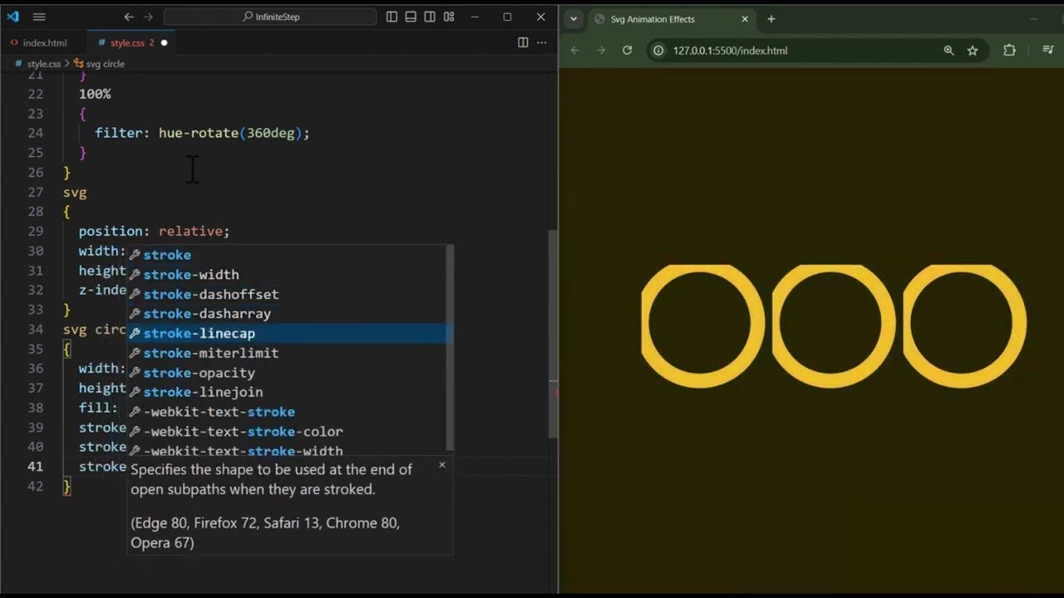The image size is (1064, 598).
Task: Toggle the primary sidebar layout icon
Action: tap(392, 17)
